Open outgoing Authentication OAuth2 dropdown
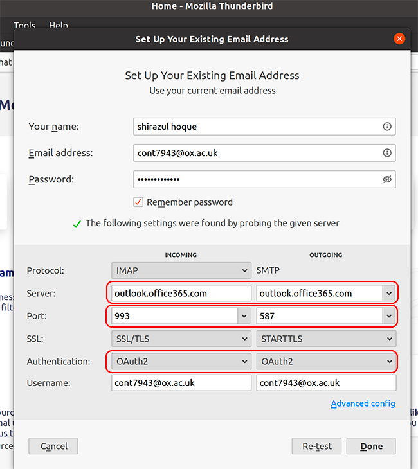 [326, 362]
